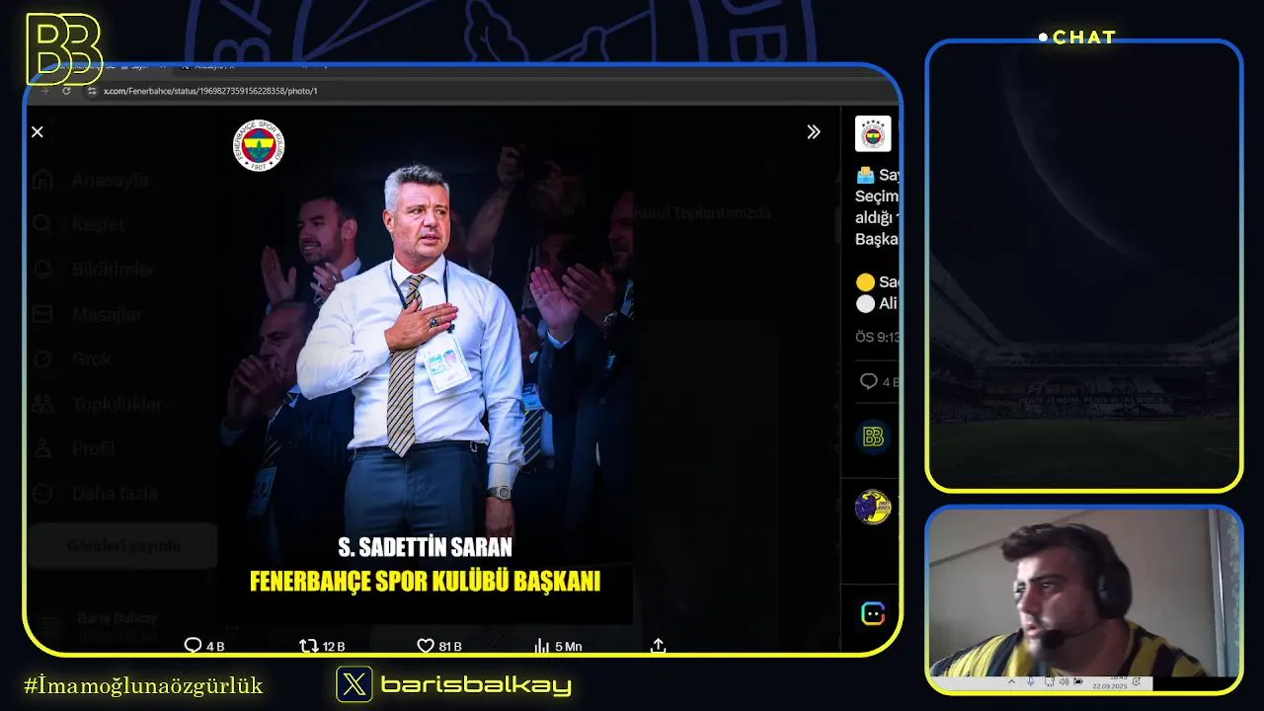Click the site info icon beside the URL
Image resolution: width=1264 pixels, height=711 pixels.
[x=92, y=91]
